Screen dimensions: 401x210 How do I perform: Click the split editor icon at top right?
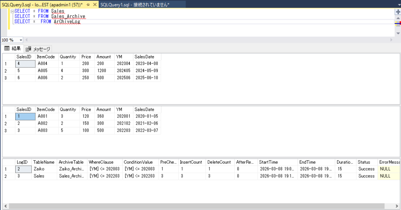(x=398, y=12)
